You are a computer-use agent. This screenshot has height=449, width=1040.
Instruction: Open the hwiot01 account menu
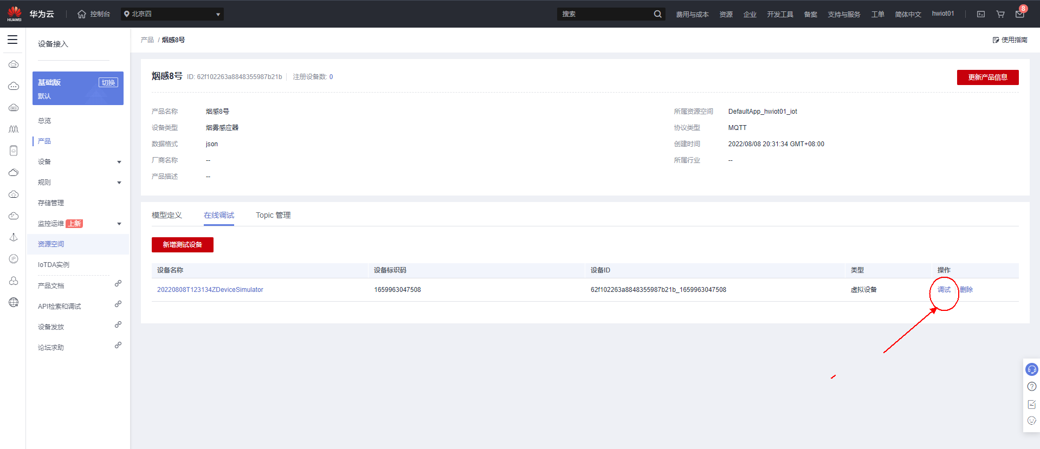(x=943, y=14)
